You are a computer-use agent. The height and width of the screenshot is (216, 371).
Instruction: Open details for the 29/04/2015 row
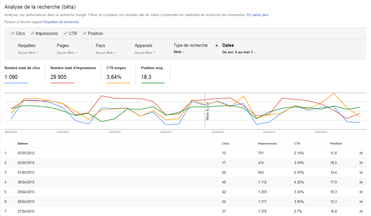[x=361, y=192]
